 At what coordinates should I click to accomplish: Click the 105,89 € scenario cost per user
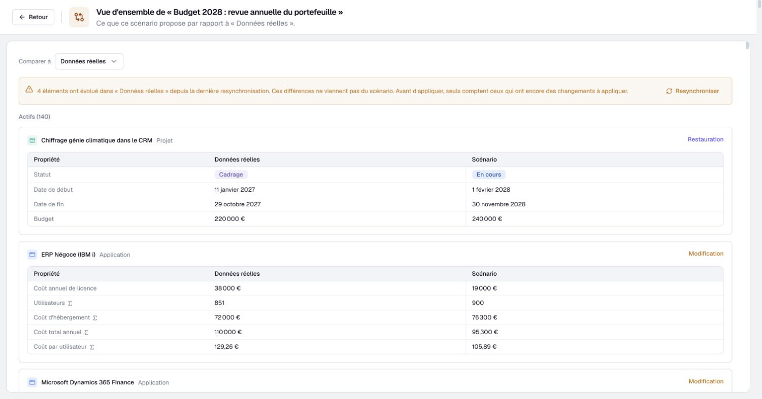coord(484,347)
